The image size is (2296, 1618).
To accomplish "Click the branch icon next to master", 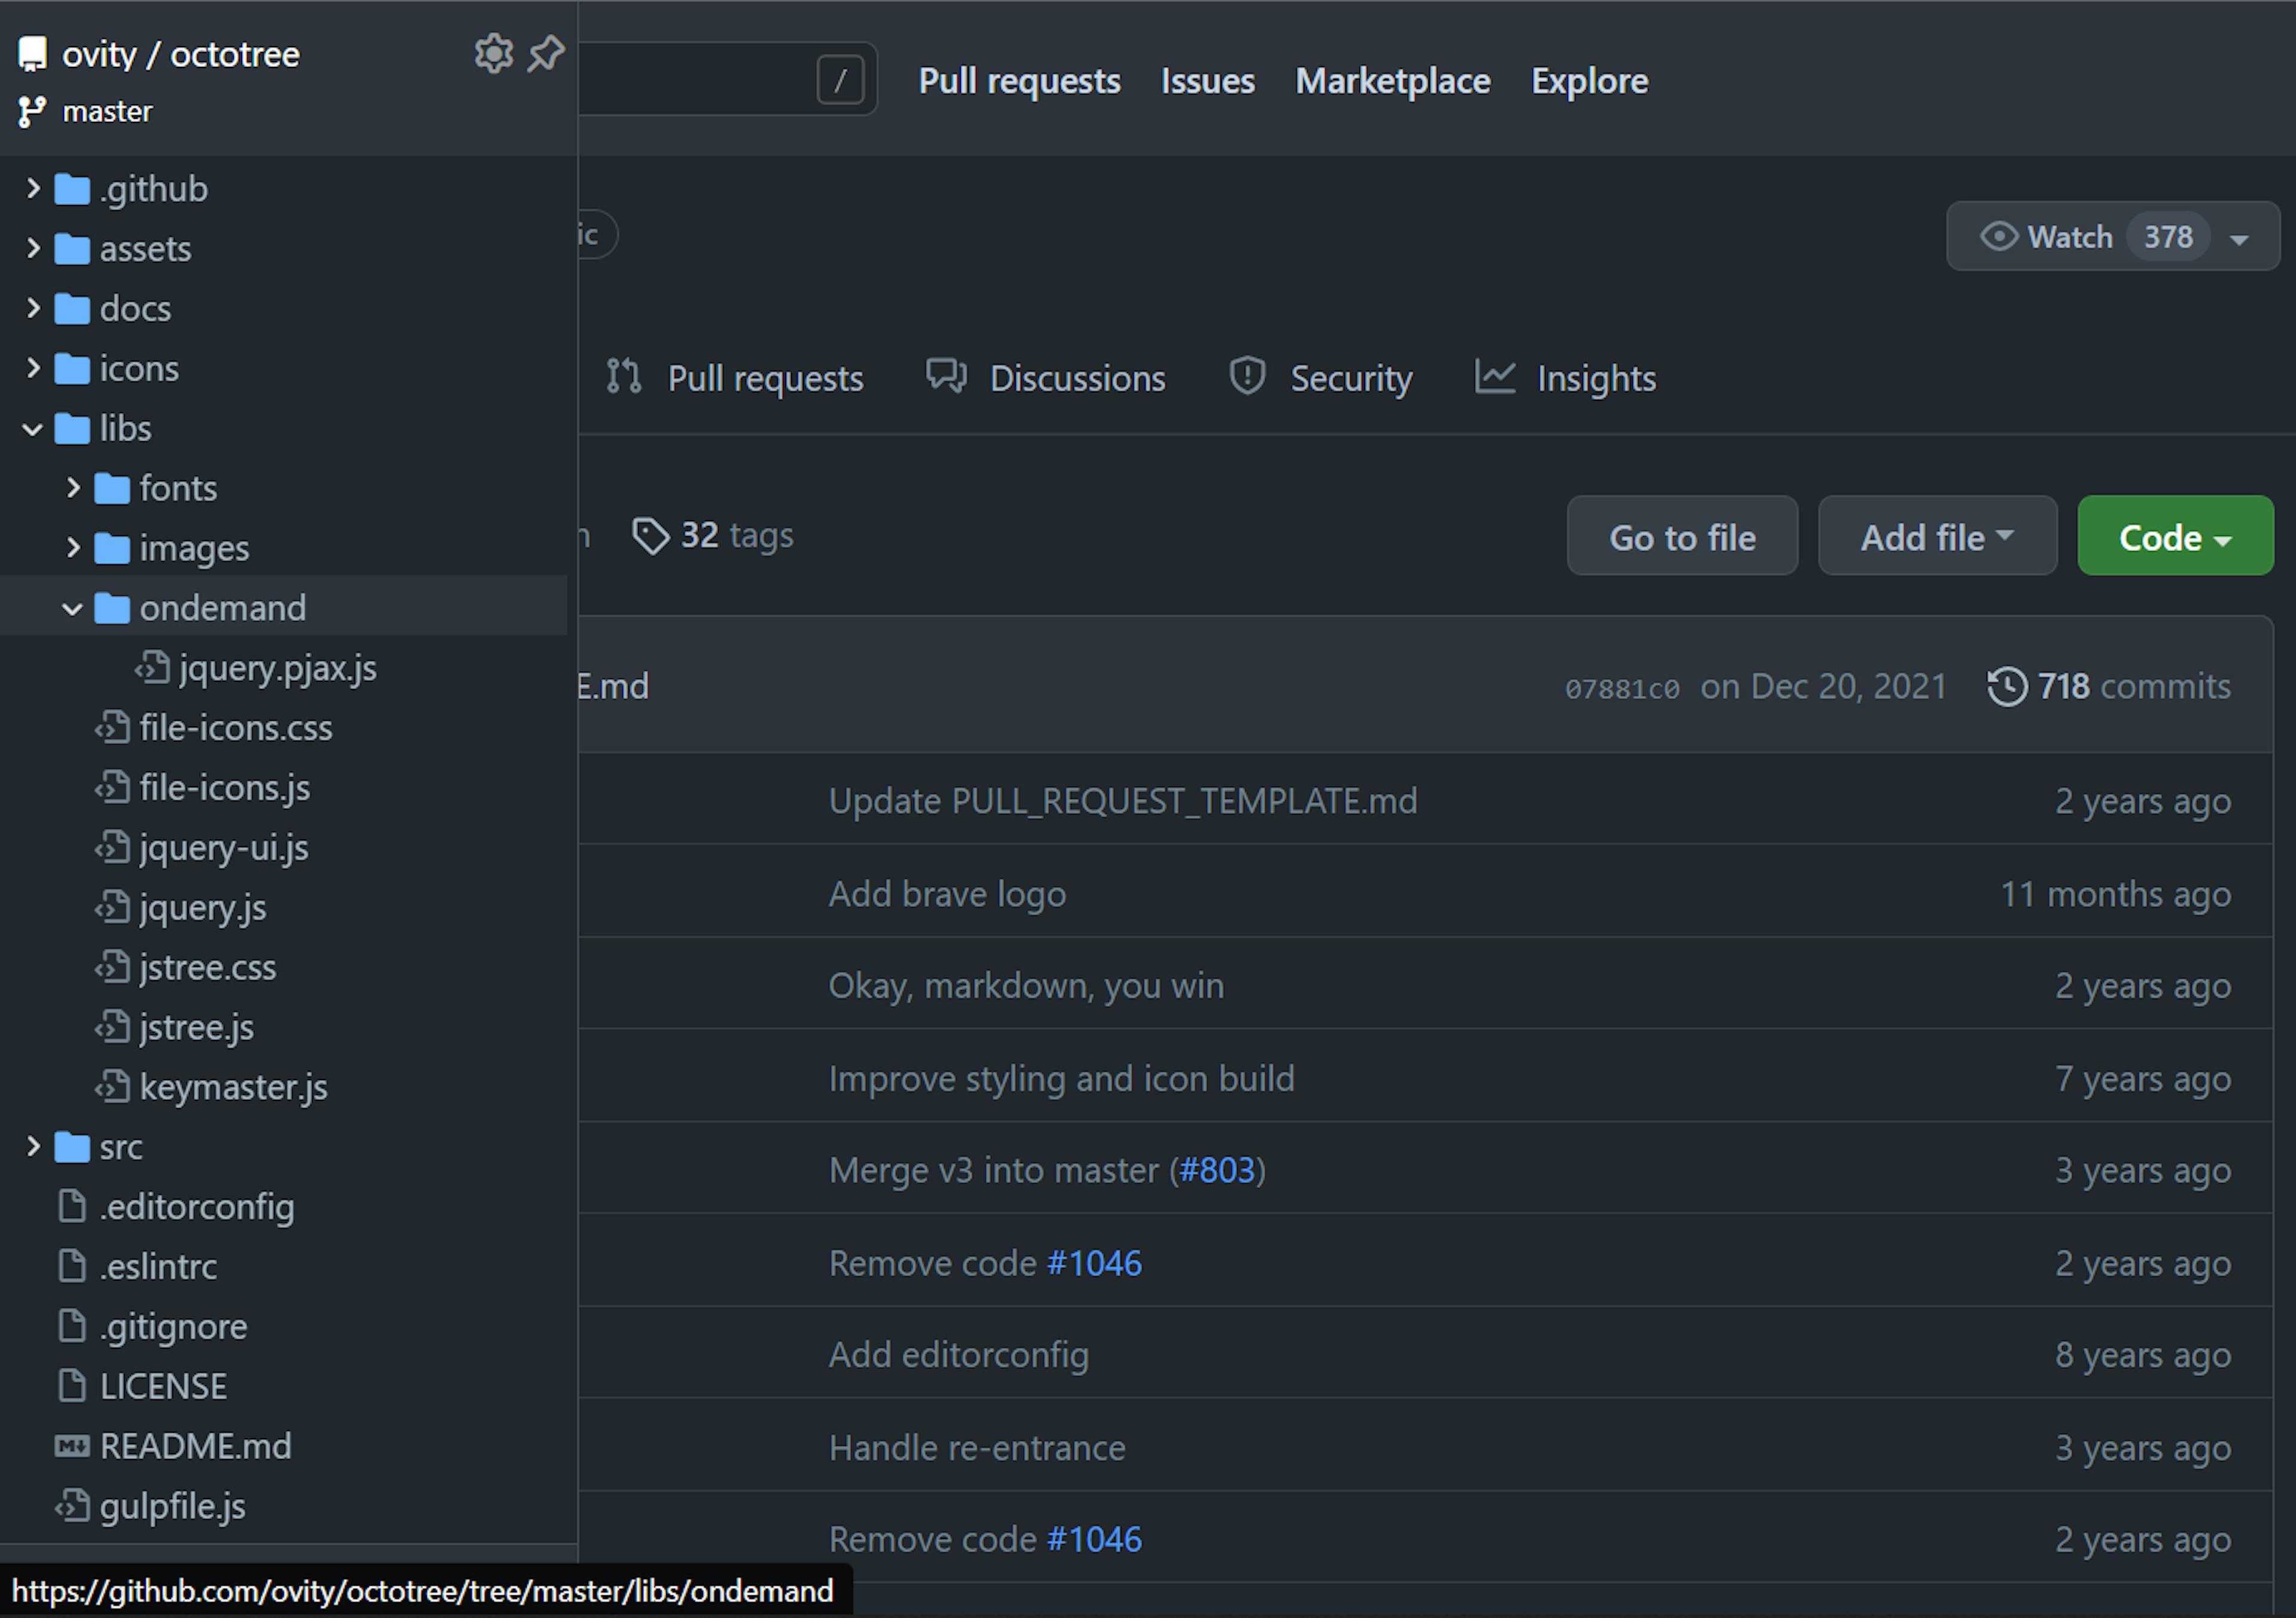I will pos(32,112).
